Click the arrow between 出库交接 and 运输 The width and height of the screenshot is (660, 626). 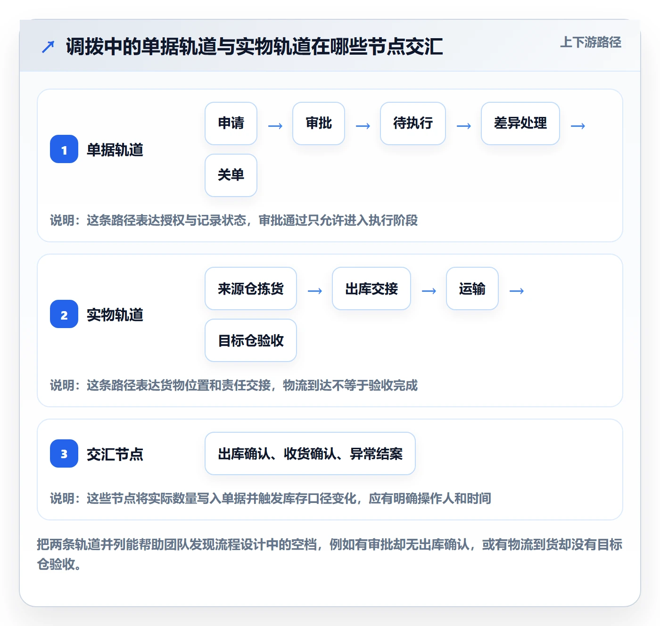(429, 291)
